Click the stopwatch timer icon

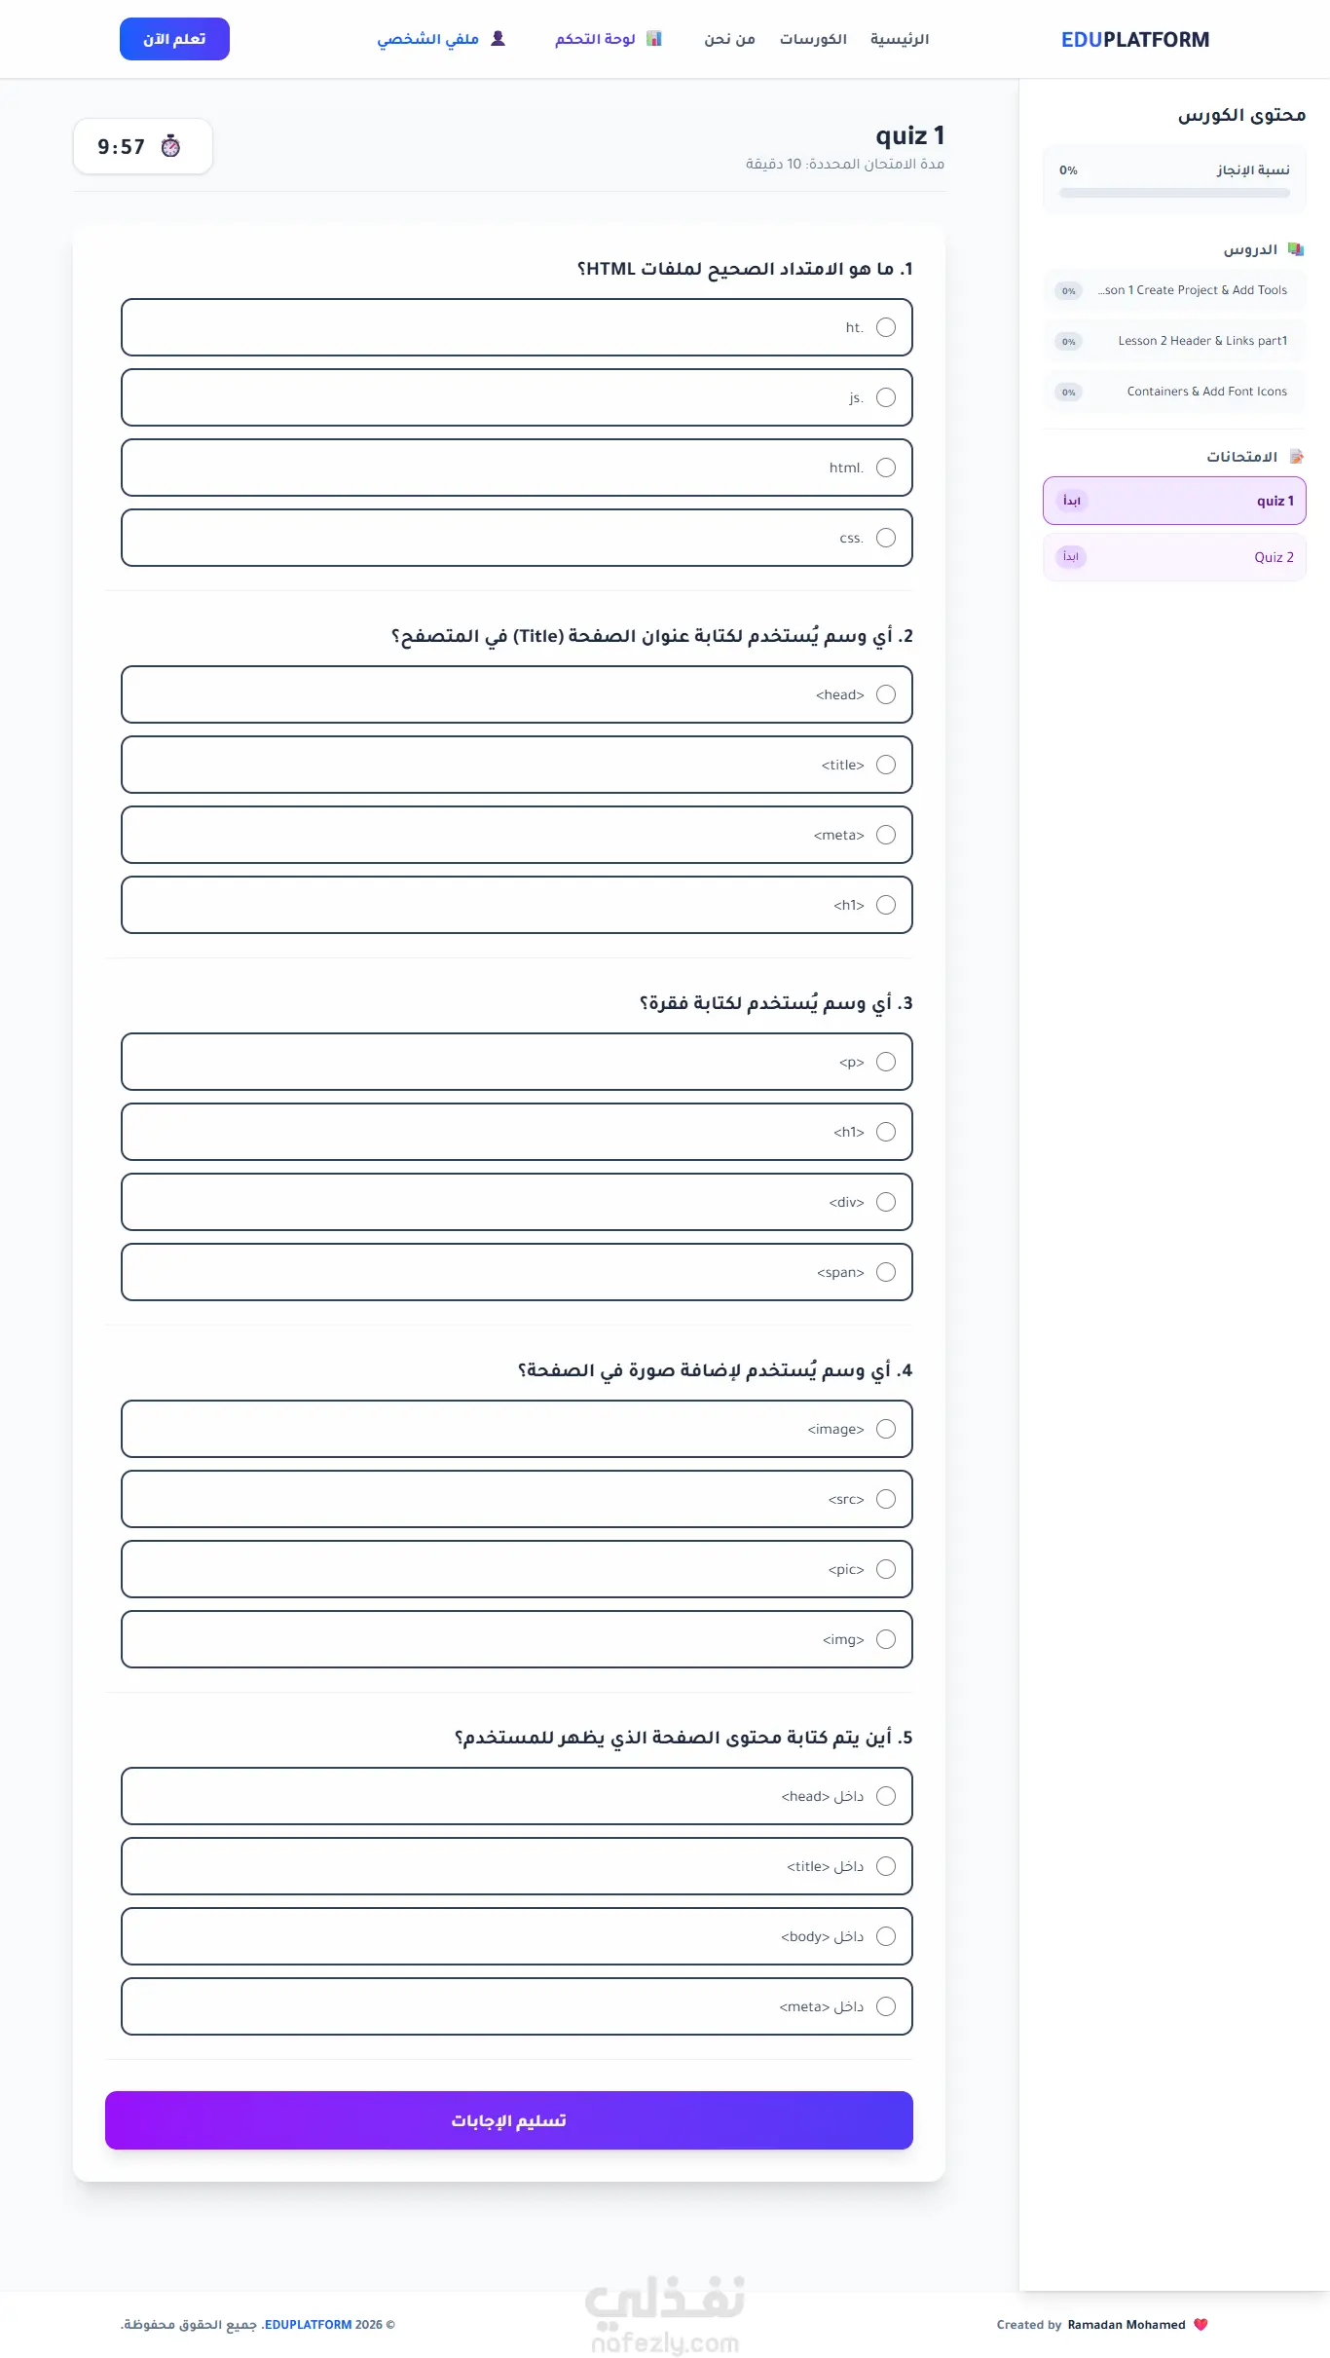coord(170,146)
